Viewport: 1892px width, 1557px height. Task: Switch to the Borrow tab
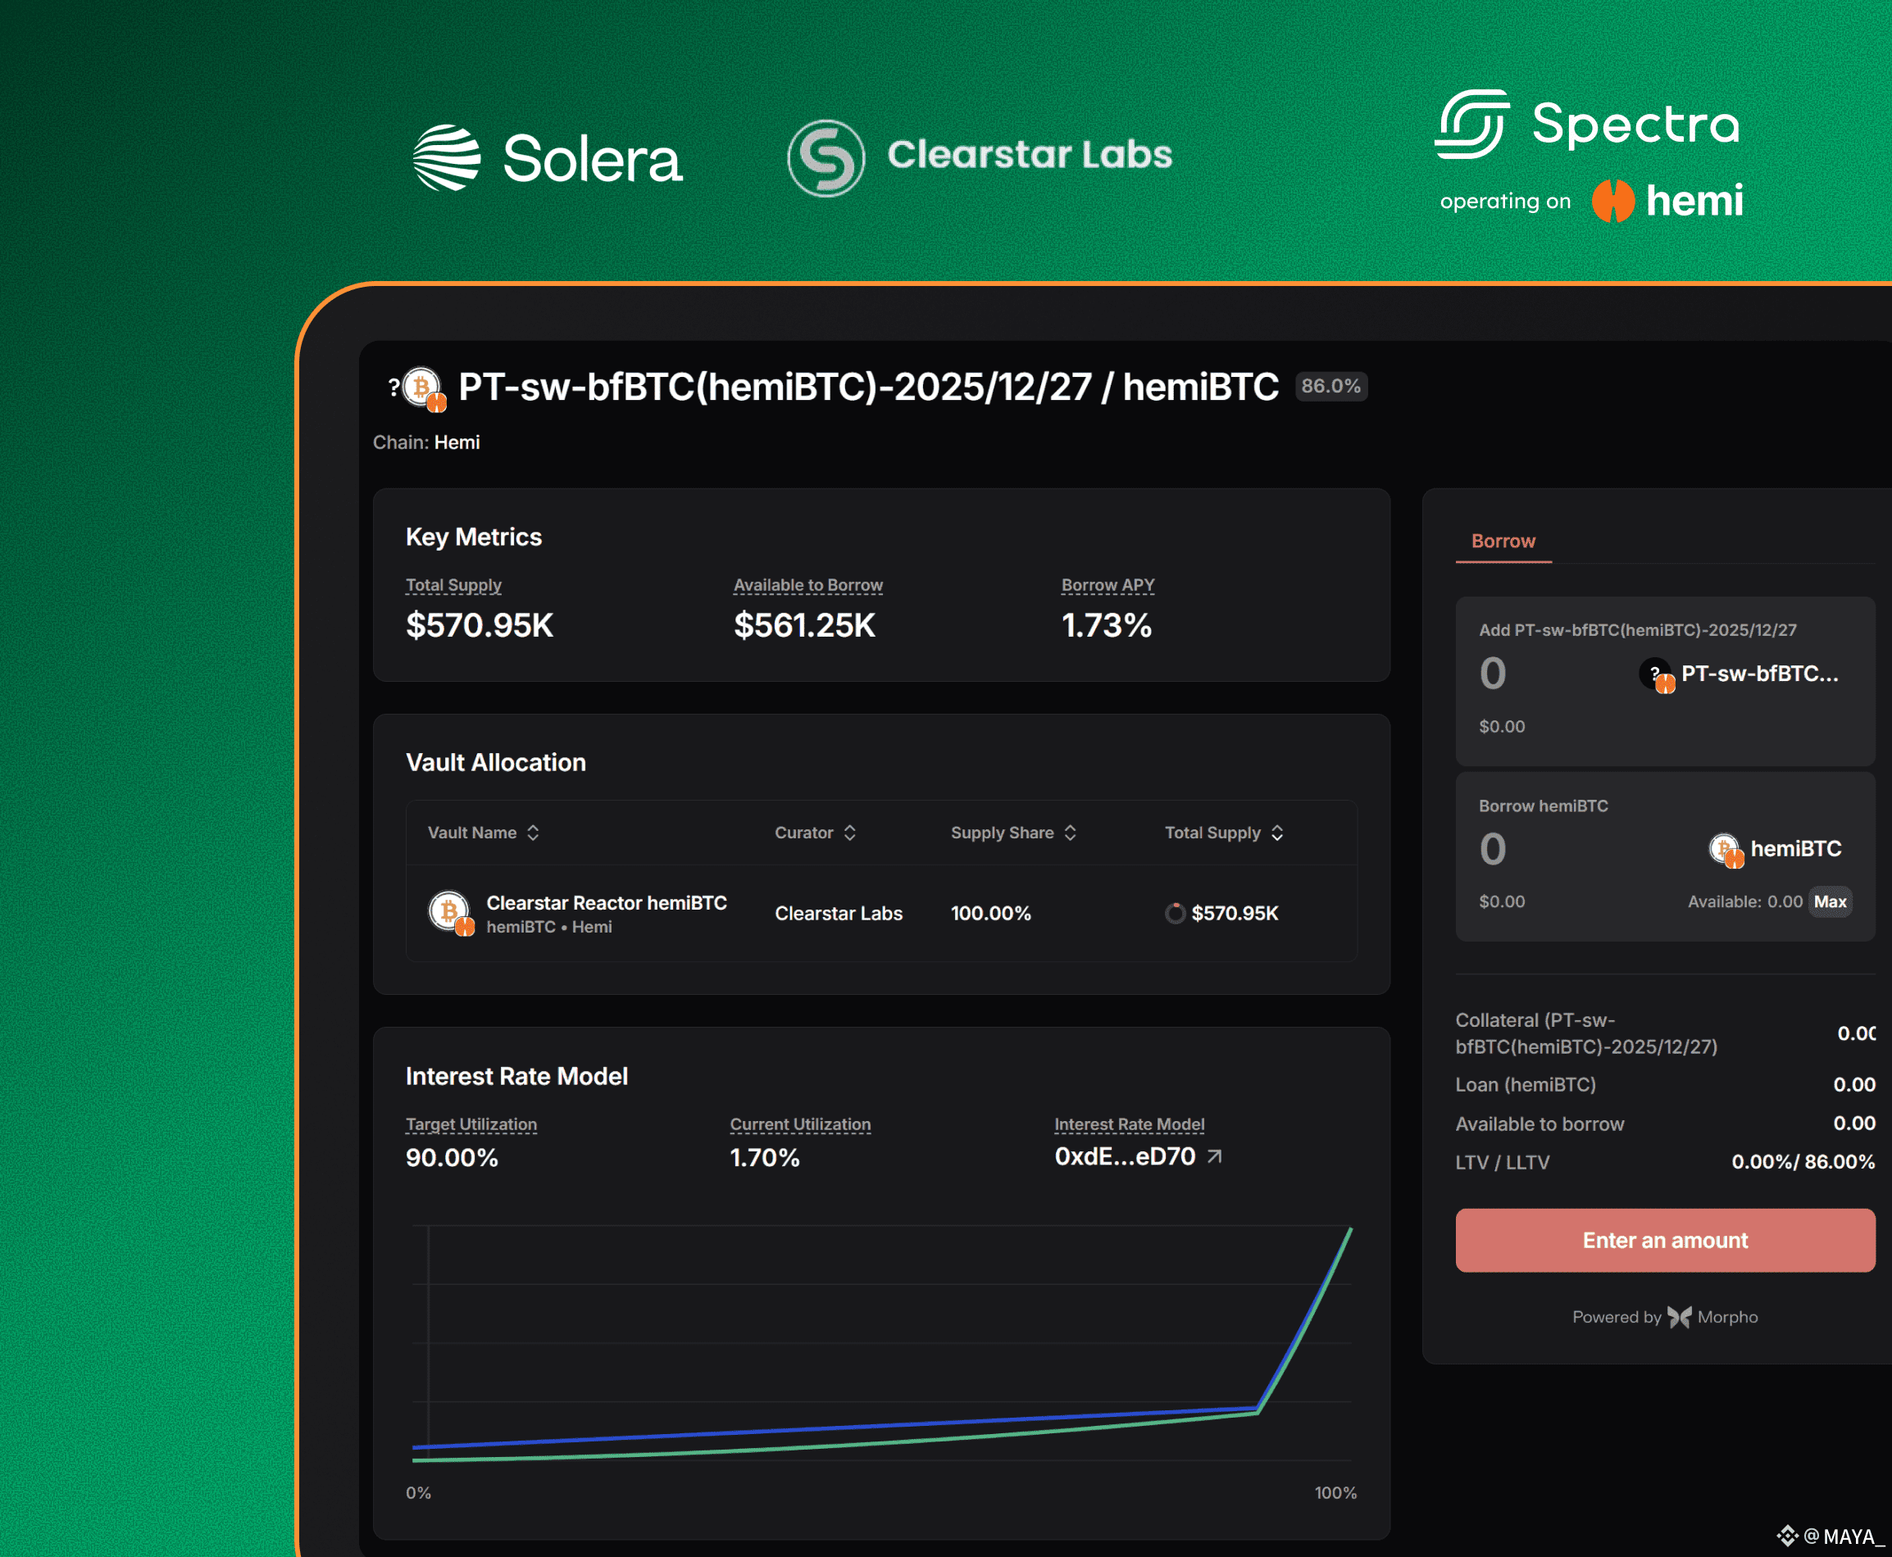1503,541
